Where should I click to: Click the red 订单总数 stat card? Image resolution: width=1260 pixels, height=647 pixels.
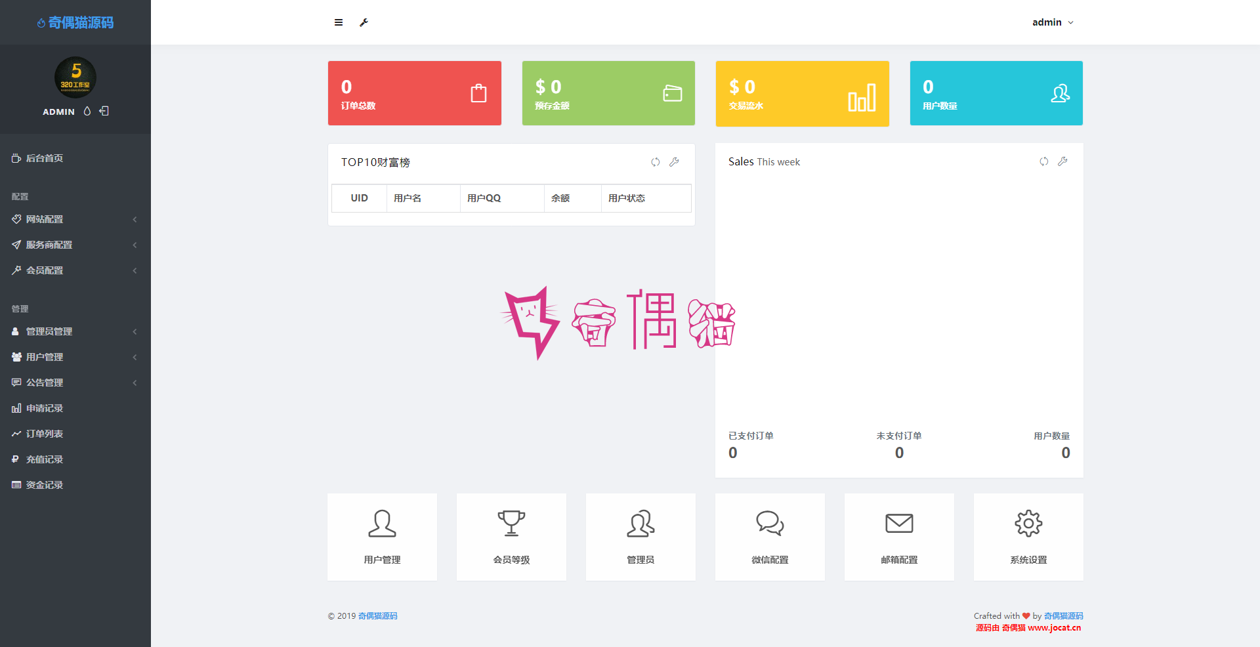pyautogui.click(x=415, y=93)
